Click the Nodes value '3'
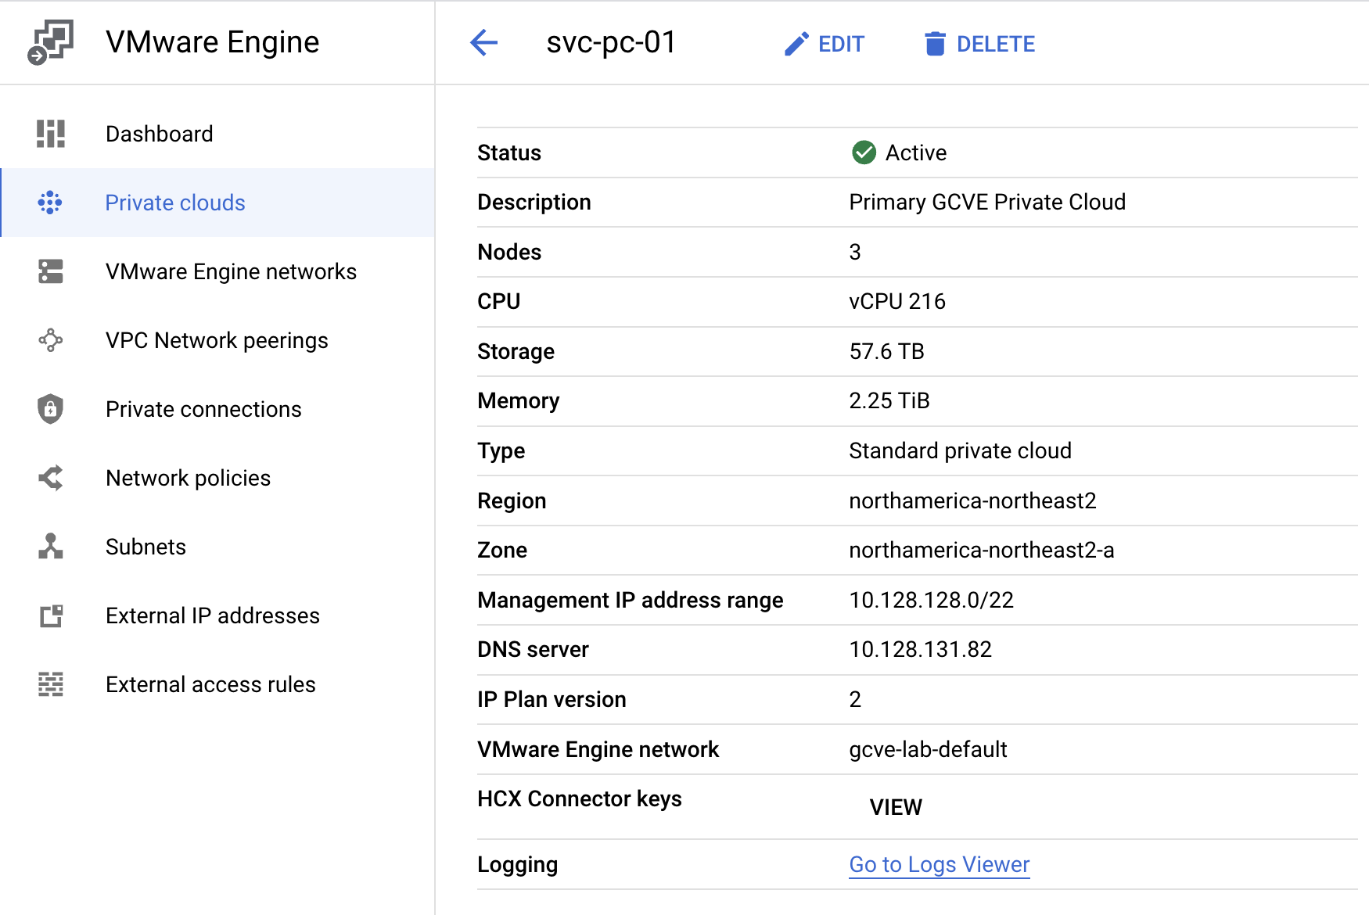 pyautogui.click(x=855, y=252)
